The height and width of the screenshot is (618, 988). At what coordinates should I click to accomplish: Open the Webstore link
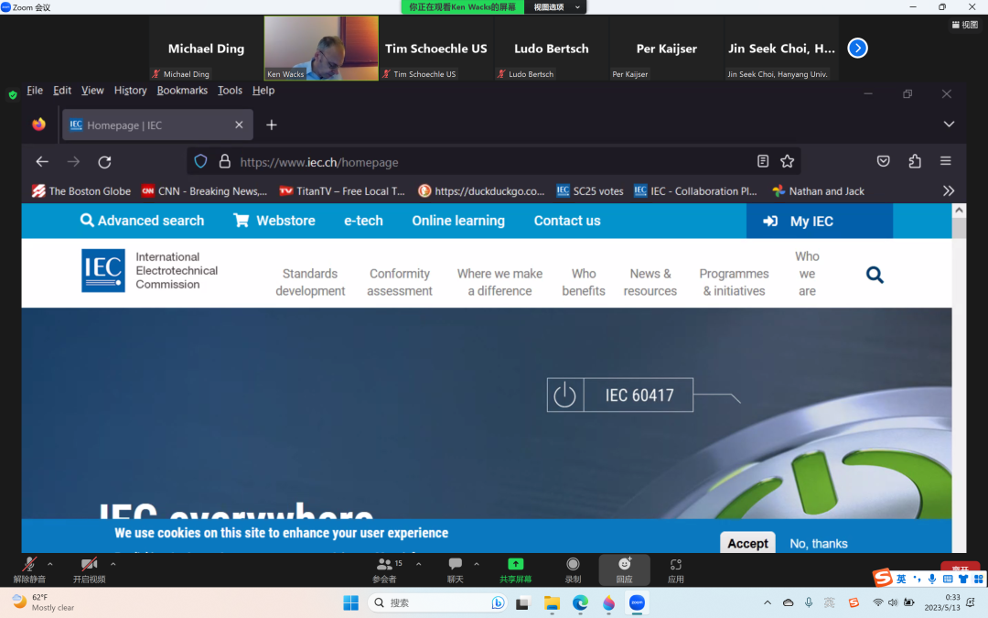(x=274, y=221)
